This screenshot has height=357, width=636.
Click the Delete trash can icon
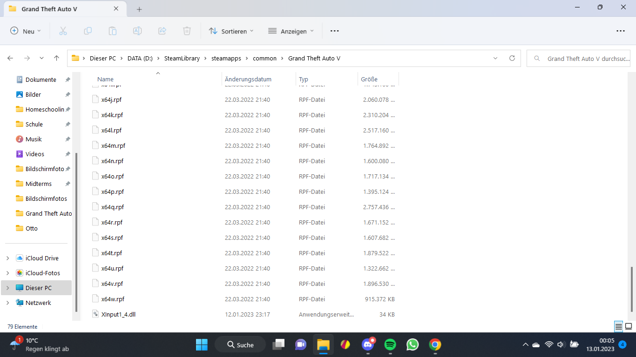[187, 31]
